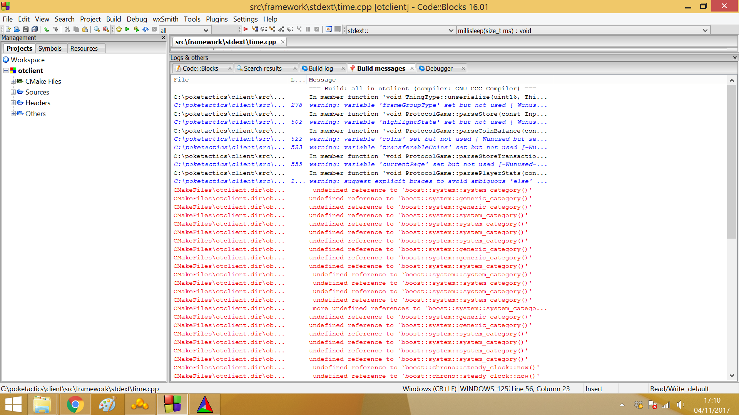Click the build messages vertical scrollbar thumb
The image size is (739, 415).
(x=732, y=161)
